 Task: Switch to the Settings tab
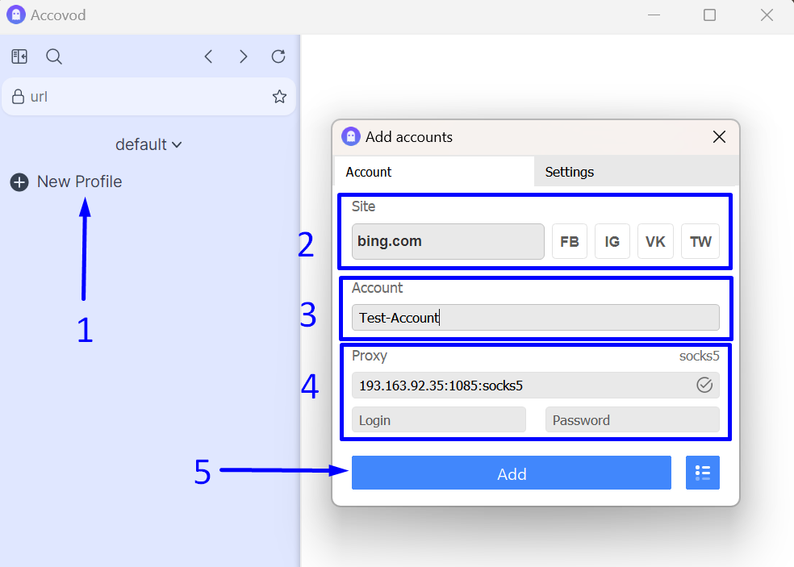coord(570,172)
